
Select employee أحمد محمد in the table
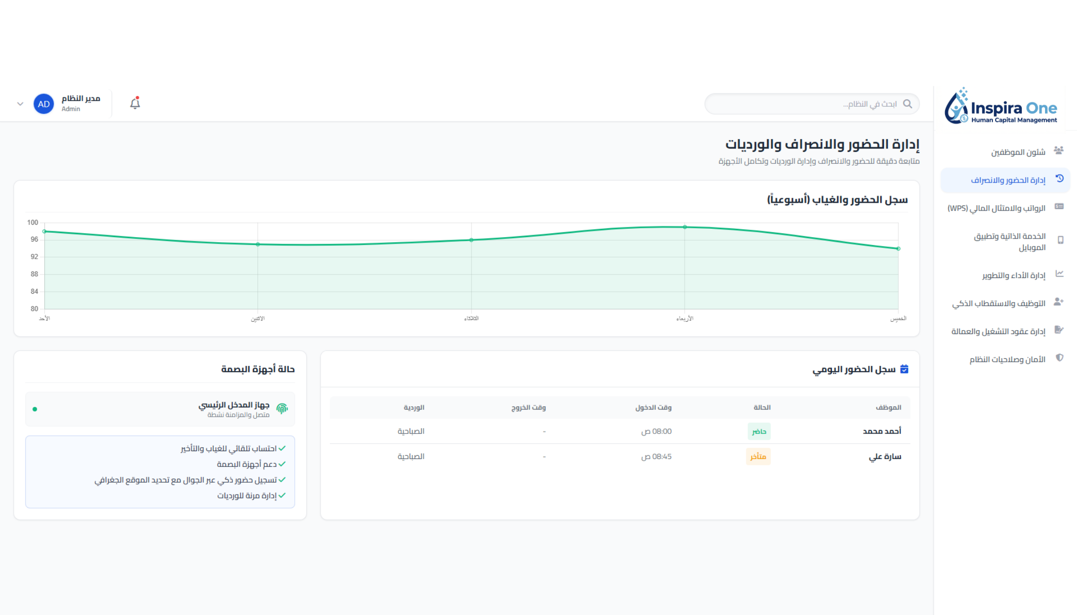[x=882, y=431]
